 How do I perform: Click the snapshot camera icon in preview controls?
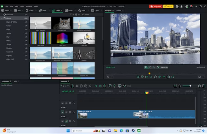click(x=168, y=77)
